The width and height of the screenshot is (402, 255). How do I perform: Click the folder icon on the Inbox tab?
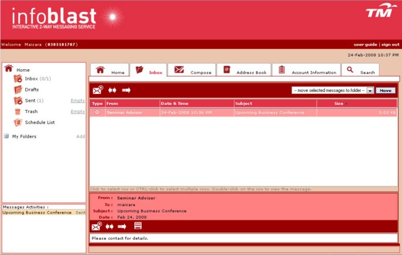click(139, 70)
